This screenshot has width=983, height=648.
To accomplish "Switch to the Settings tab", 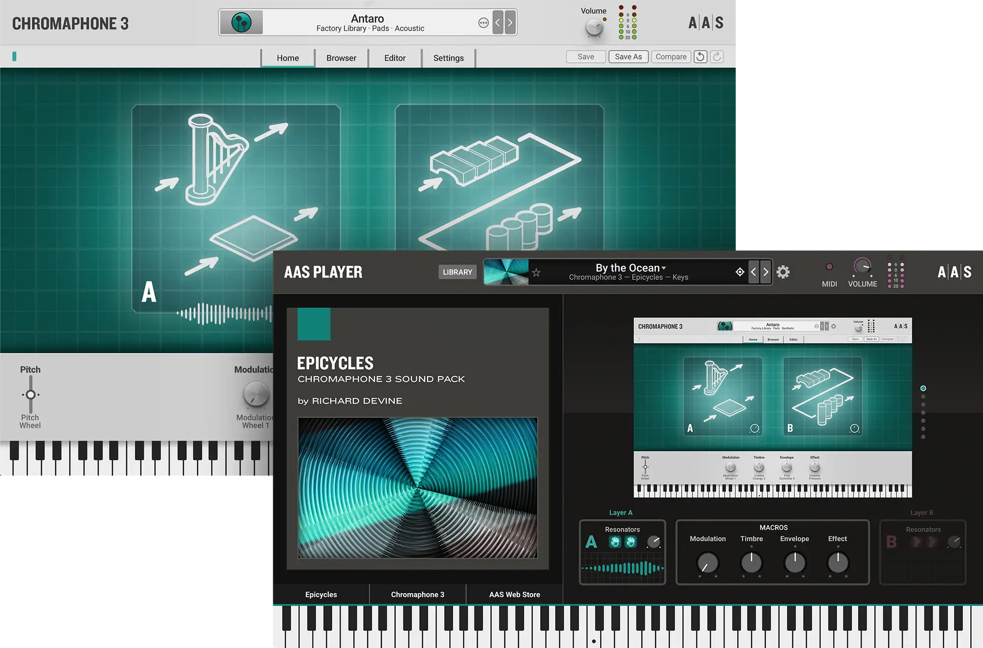I will click(448, 58).
